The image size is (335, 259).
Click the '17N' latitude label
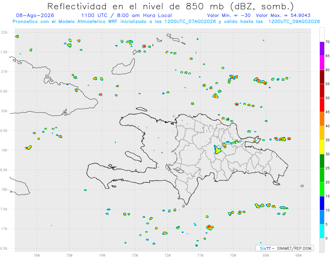tap(4, 229)
